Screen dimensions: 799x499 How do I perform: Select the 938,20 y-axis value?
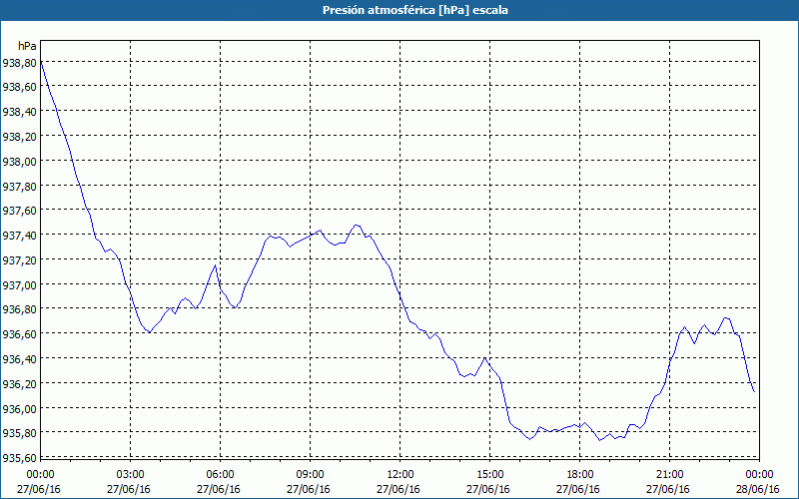(20, 137)
